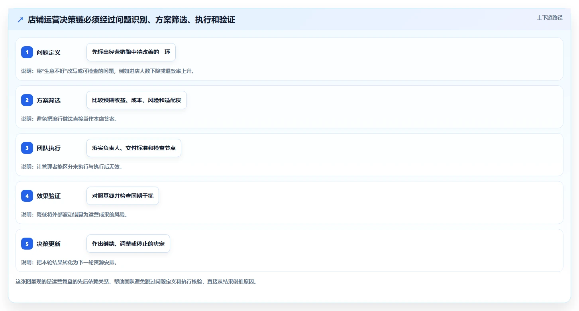This screenshot has width=579, height=311.
Task: Click the 对照基线并检查同期干扰 chip
Action: click(123, 196)
